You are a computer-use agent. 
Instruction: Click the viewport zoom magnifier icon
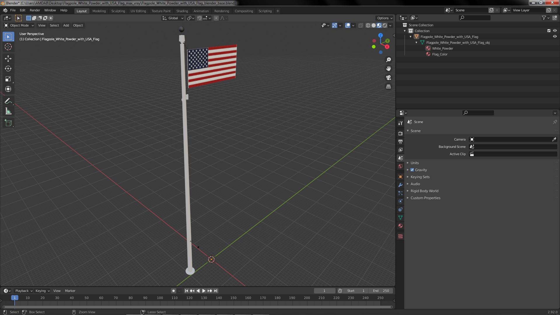point(388,60)
